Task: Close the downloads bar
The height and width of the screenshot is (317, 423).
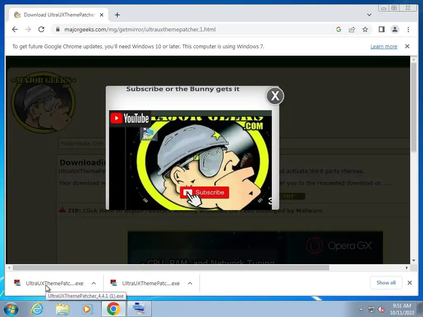Action: click(409, 283)
